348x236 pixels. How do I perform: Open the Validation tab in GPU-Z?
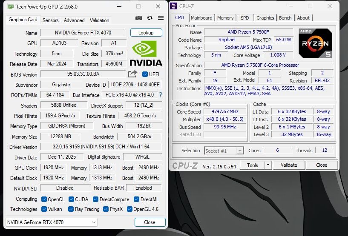[x=99, y=20]
